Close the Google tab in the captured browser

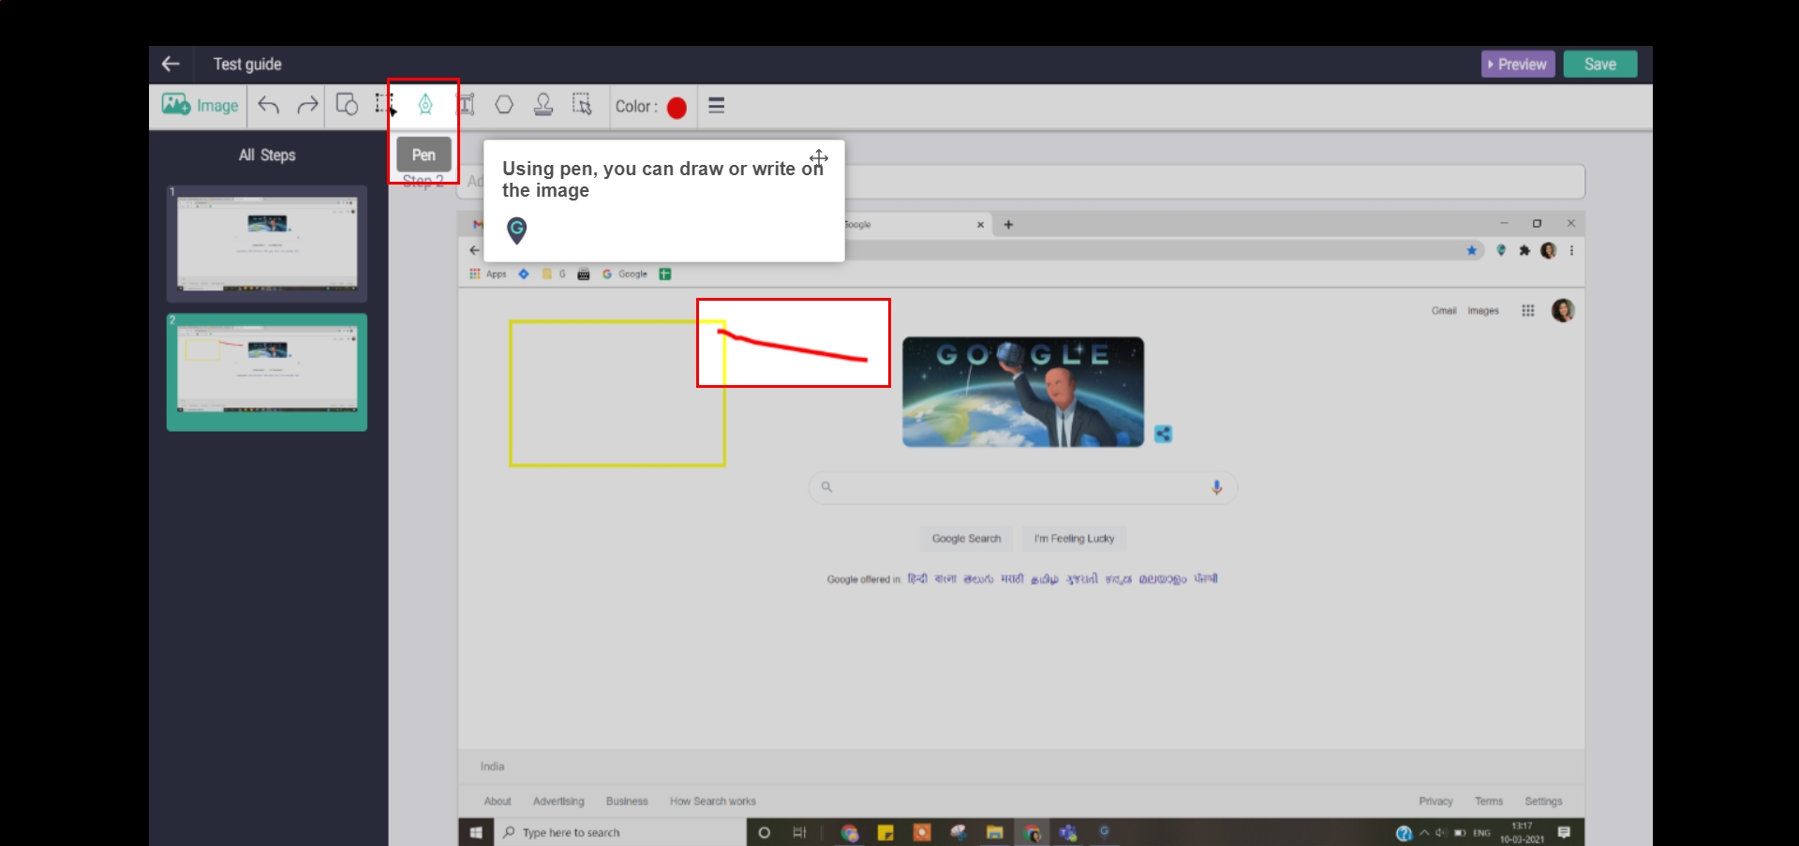[x=980, y=225]
